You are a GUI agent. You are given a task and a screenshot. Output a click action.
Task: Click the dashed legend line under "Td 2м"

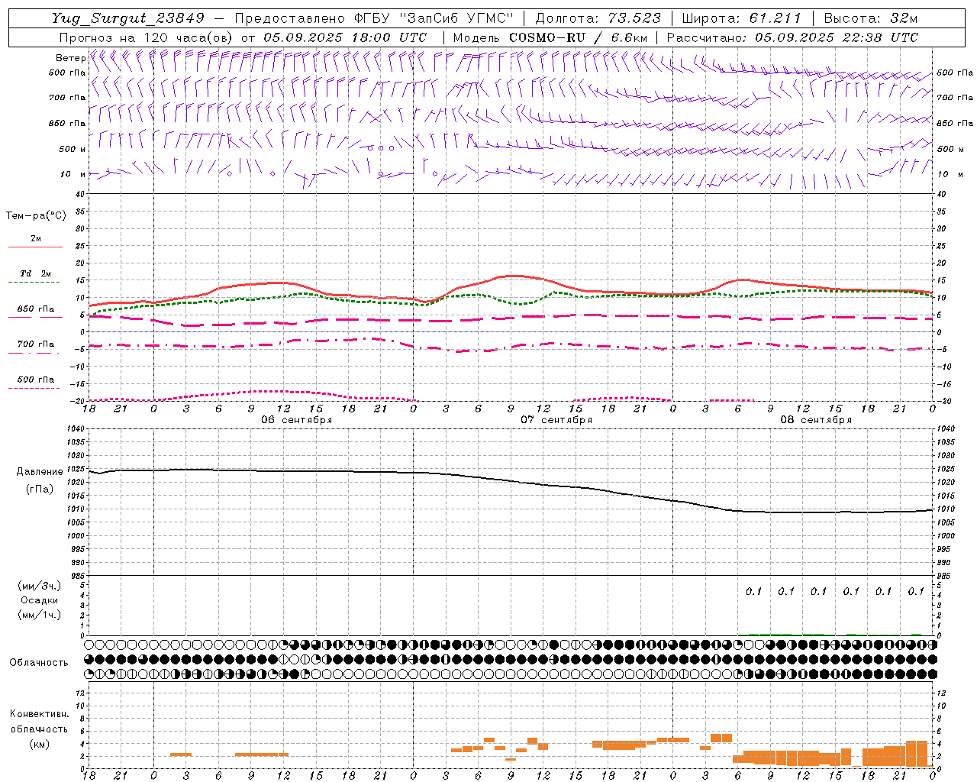[x=35, y=283]
